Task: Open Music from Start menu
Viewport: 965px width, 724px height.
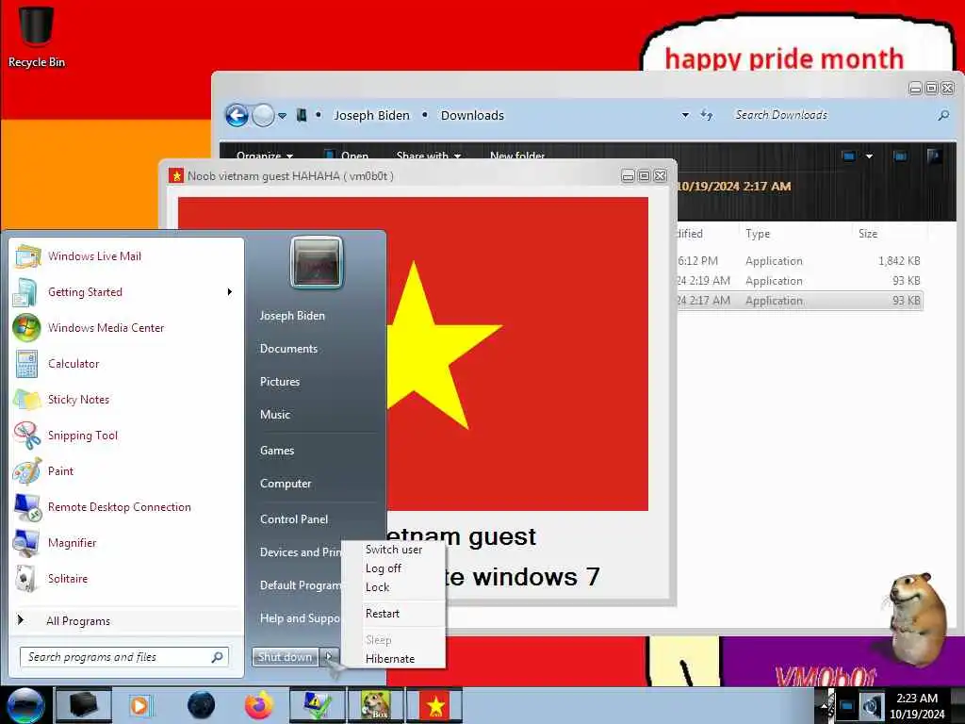Action: pos(275,415)
